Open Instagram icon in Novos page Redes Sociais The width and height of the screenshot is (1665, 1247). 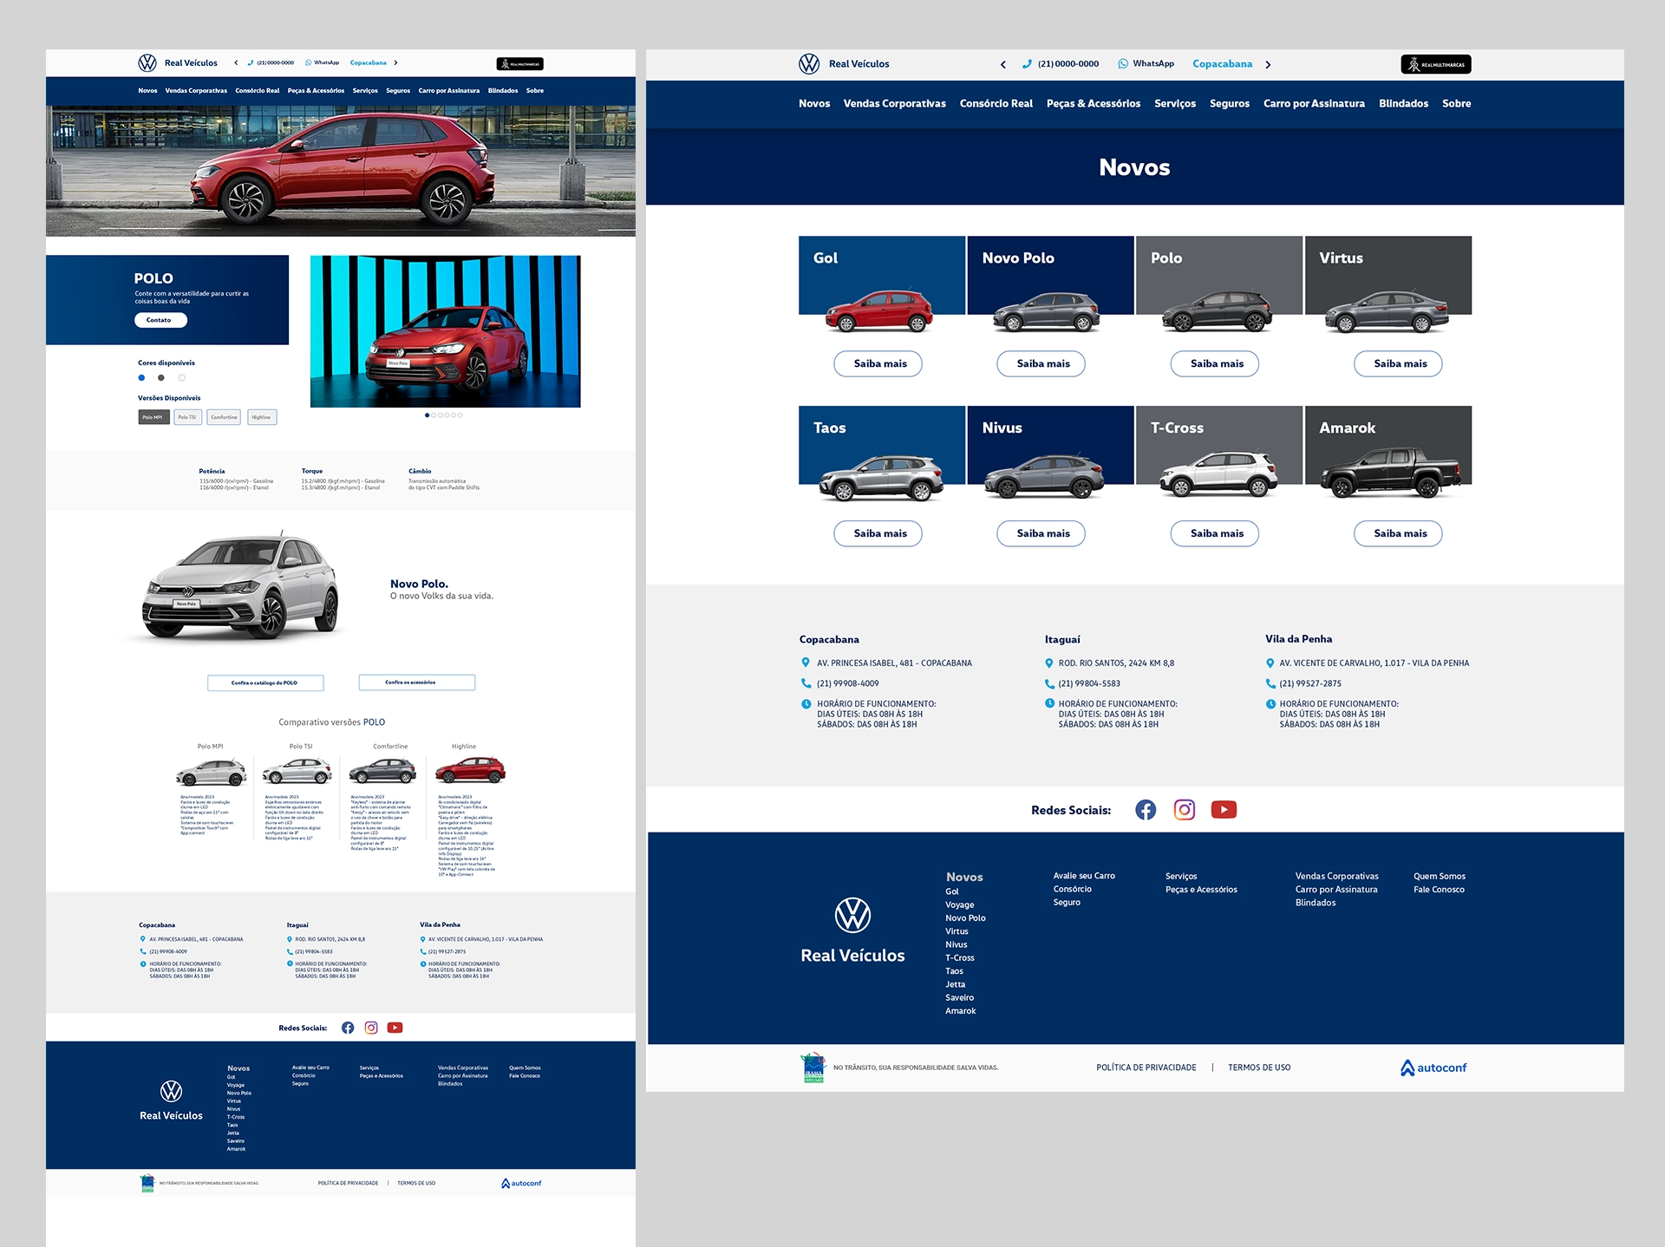1185,810
